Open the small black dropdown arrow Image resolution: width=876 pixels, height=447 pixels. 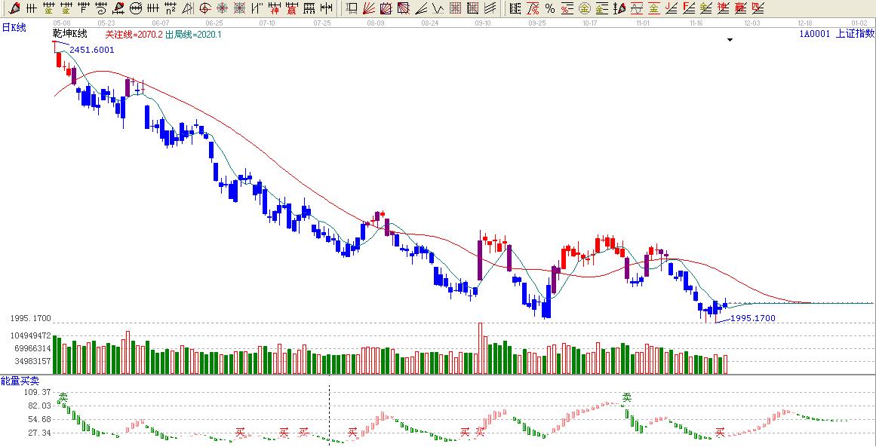coord(730,40)
